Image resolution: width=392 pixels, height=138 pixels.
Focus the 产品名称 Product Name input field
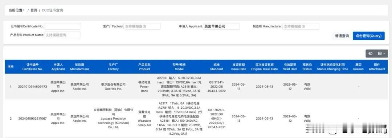(63, 35)
